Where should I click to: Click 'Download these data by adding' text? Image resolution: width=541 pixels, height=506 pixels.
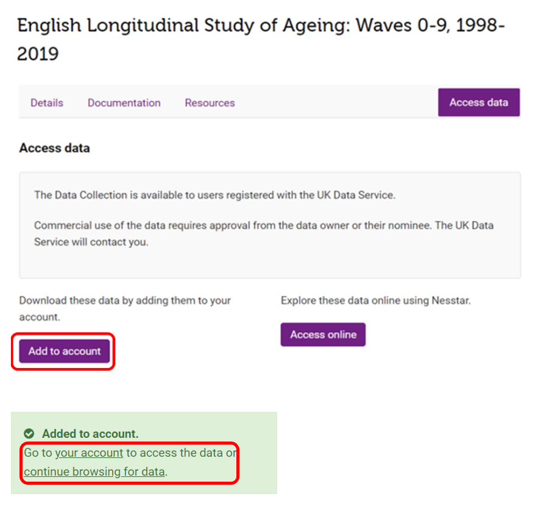(125, 308)
